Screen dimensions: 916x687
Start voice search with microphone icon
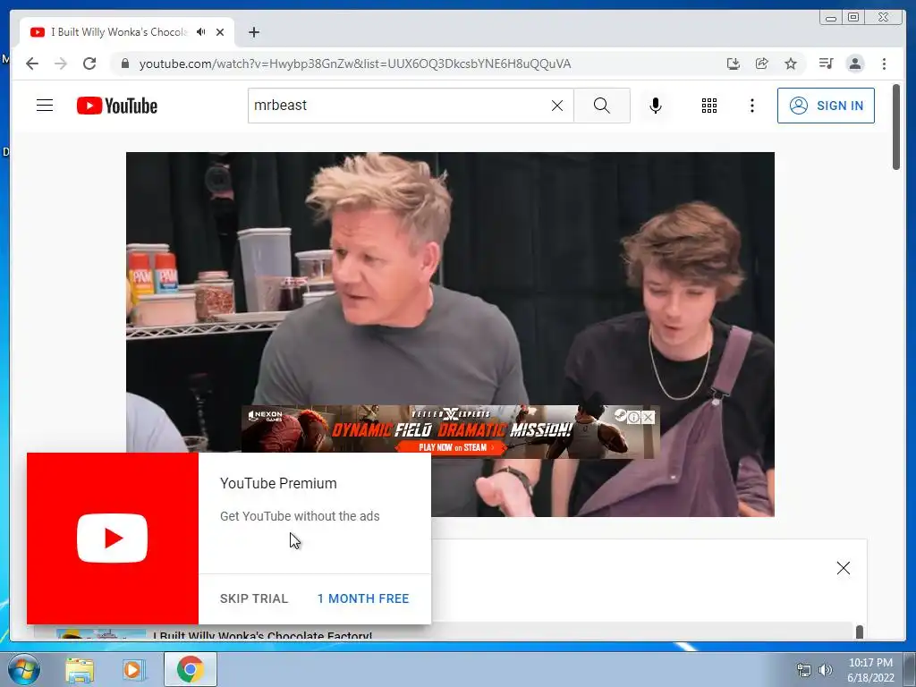(x=656, y=106)
